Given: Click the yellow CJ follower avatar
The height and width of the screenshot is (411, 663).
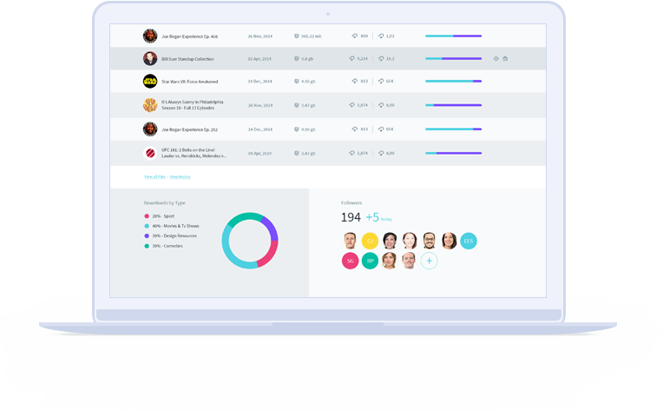Looking at the screenshot, I should (370, 241).
